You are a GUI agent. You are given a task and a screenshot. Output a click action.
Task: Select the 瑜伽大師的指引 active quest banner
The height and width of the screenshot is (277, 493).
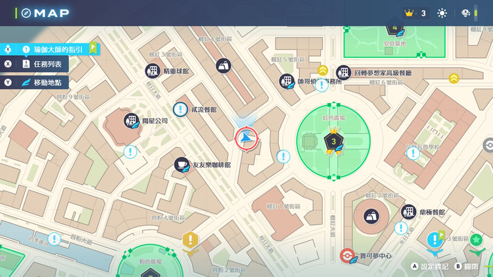point(54,49)
